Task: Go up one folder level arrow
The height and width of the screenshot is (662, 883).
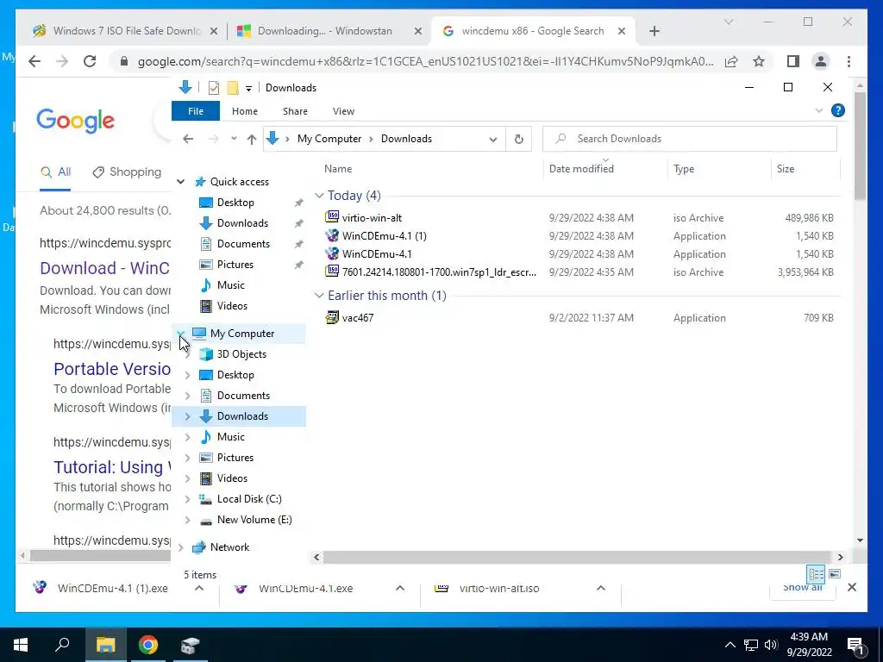Action: click(x=251, y=139)
